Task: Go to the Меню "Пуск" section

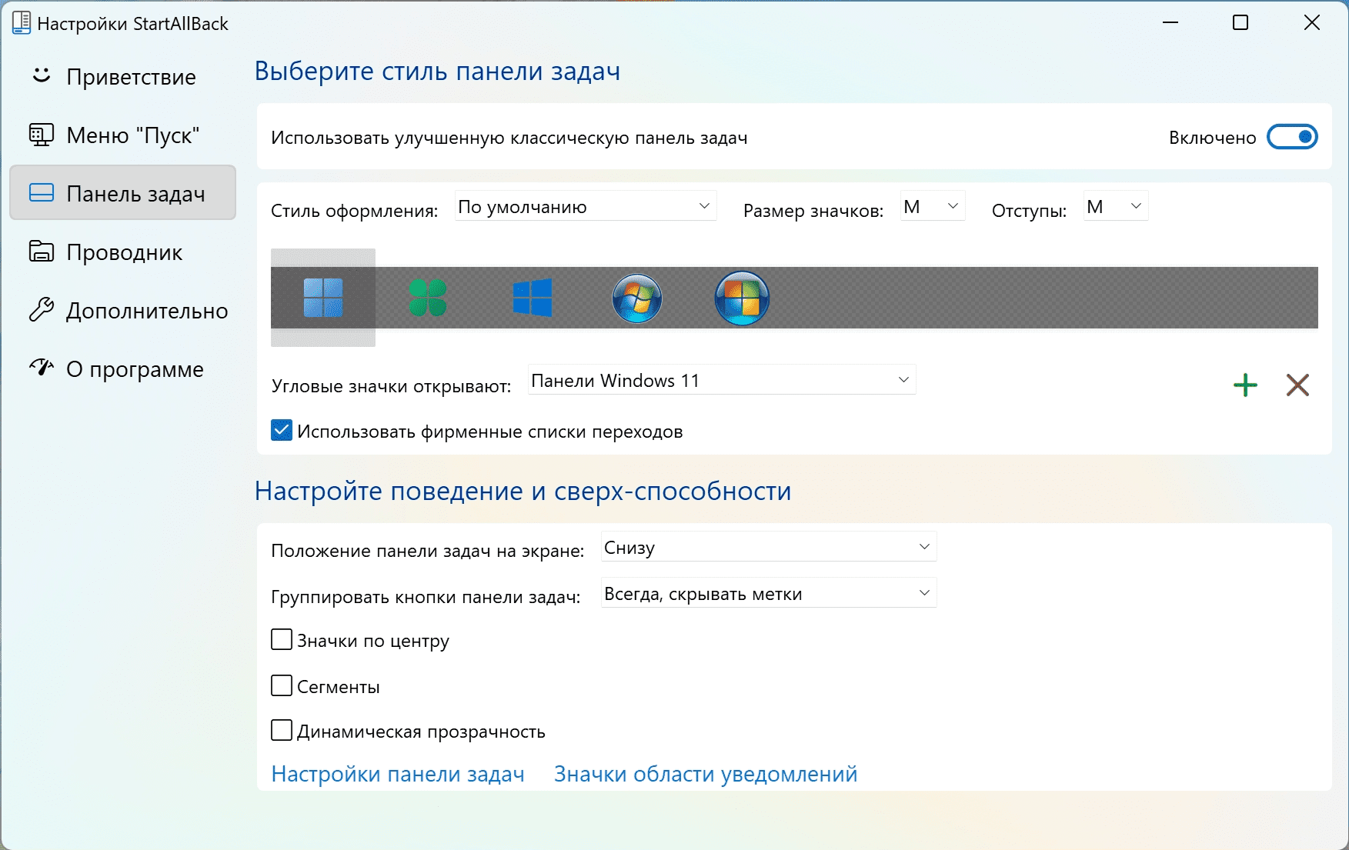Action: 123,135
